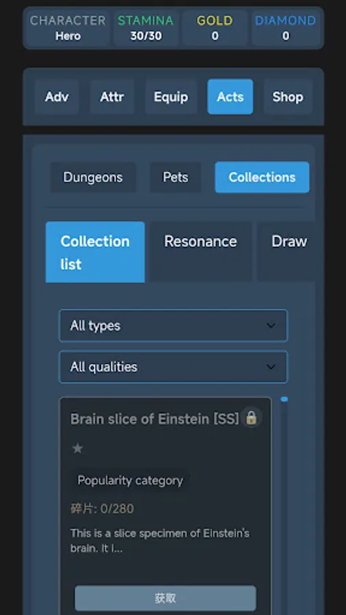This screenshot has width=346, height=615.
Task: Click the collection list scrollbar thumb
Action: (x=284, y=399)
